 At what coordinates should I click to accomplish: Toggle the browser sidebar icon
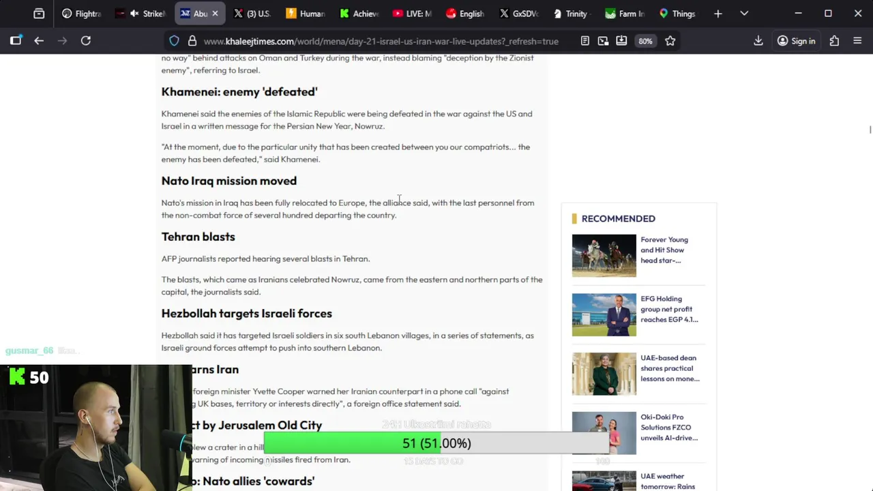16,41
